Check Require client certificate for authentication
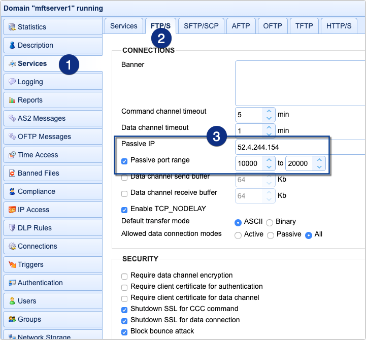Image resolution: width=366 pixels, height=340 pixels. tap(124, 288)
